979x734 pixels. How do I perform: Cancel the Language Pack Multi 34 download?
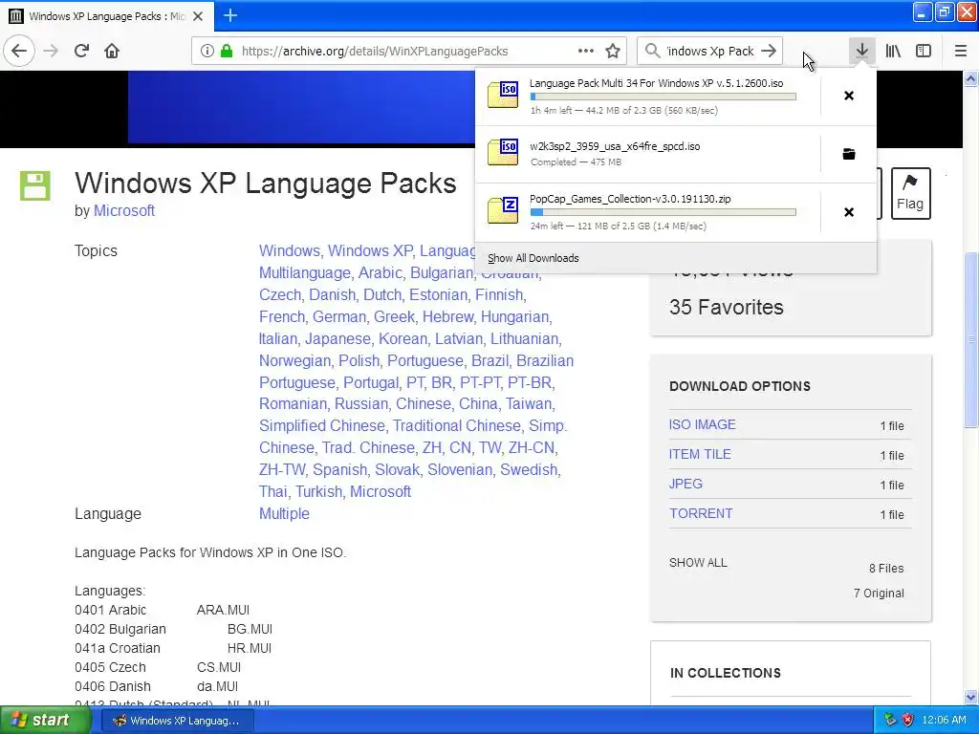[849, 96]
